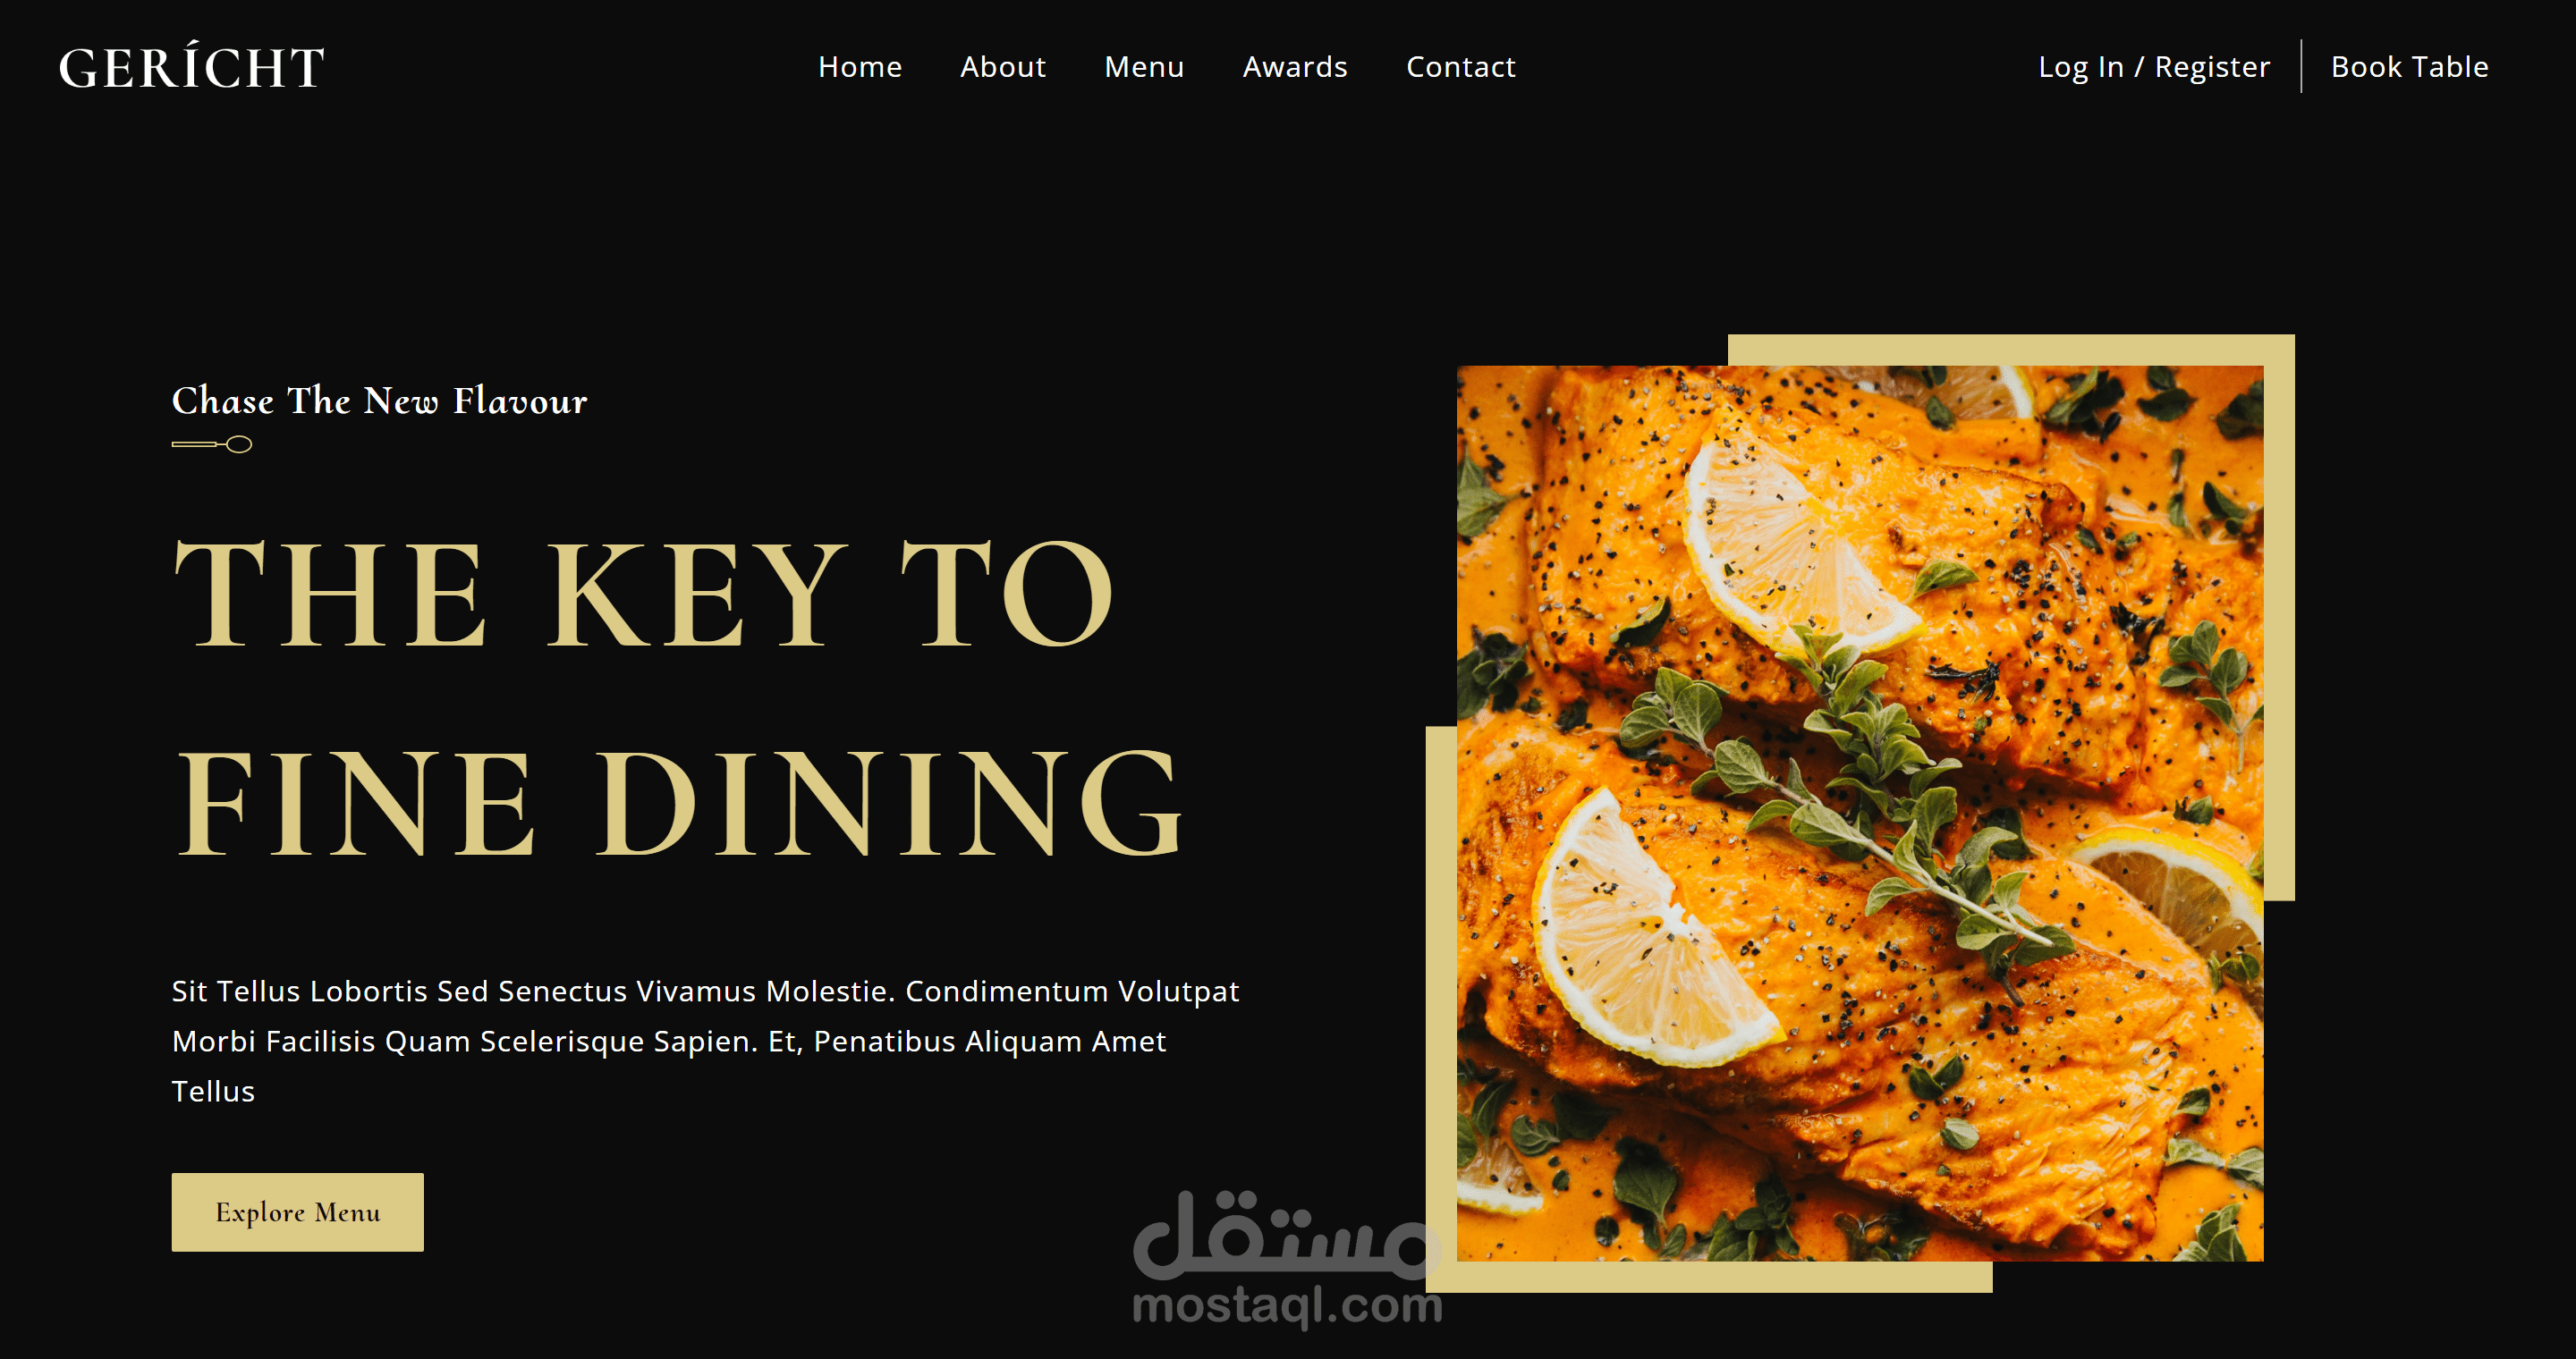Click Log In / Register link
Viewport: 2576px width, 1359px height.
2154,67
